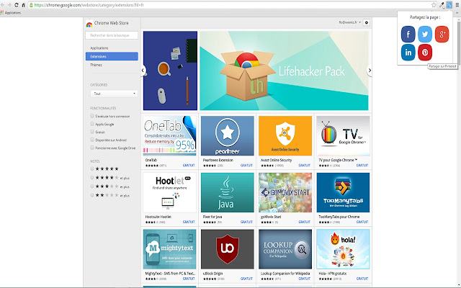Click GRATUIT button for Fixer for Java
This screenshot has width=461, height=288.
tap(246, 222)
